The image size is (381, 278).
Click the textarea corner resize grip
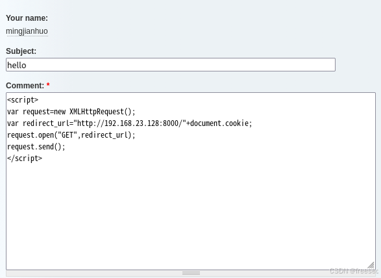pos(371,265)
